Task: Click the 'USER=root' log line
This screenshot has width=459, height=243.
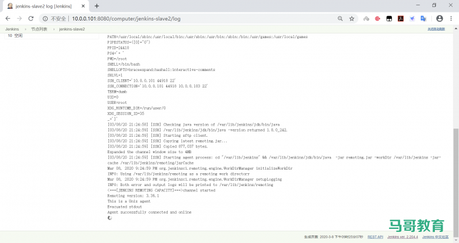Action: click(117, 103)
